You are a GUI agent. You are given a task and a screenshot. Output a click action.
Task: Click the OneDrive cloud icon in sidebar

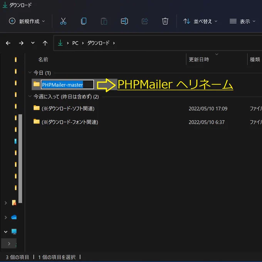[14, 217]
